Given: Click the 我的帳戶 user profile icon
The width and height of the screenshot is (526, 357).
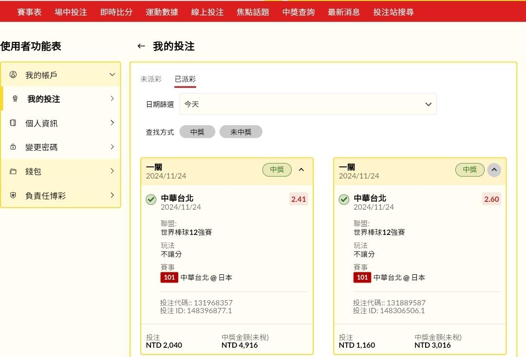Looking at the screenshot, I should [13, 74].
